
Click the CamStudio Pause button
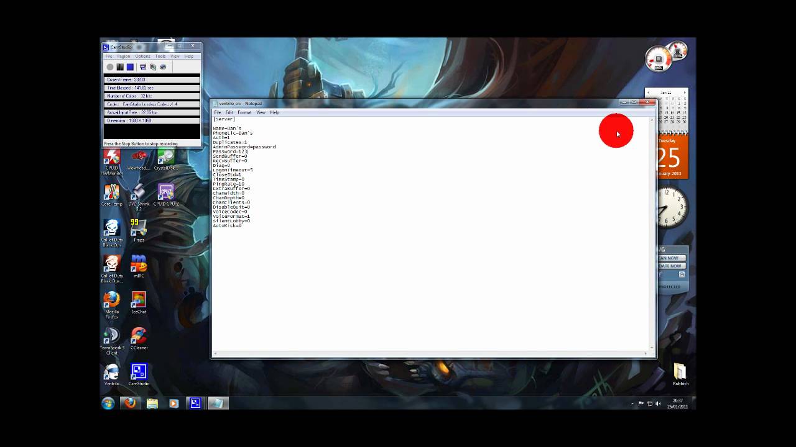point(120,67)
